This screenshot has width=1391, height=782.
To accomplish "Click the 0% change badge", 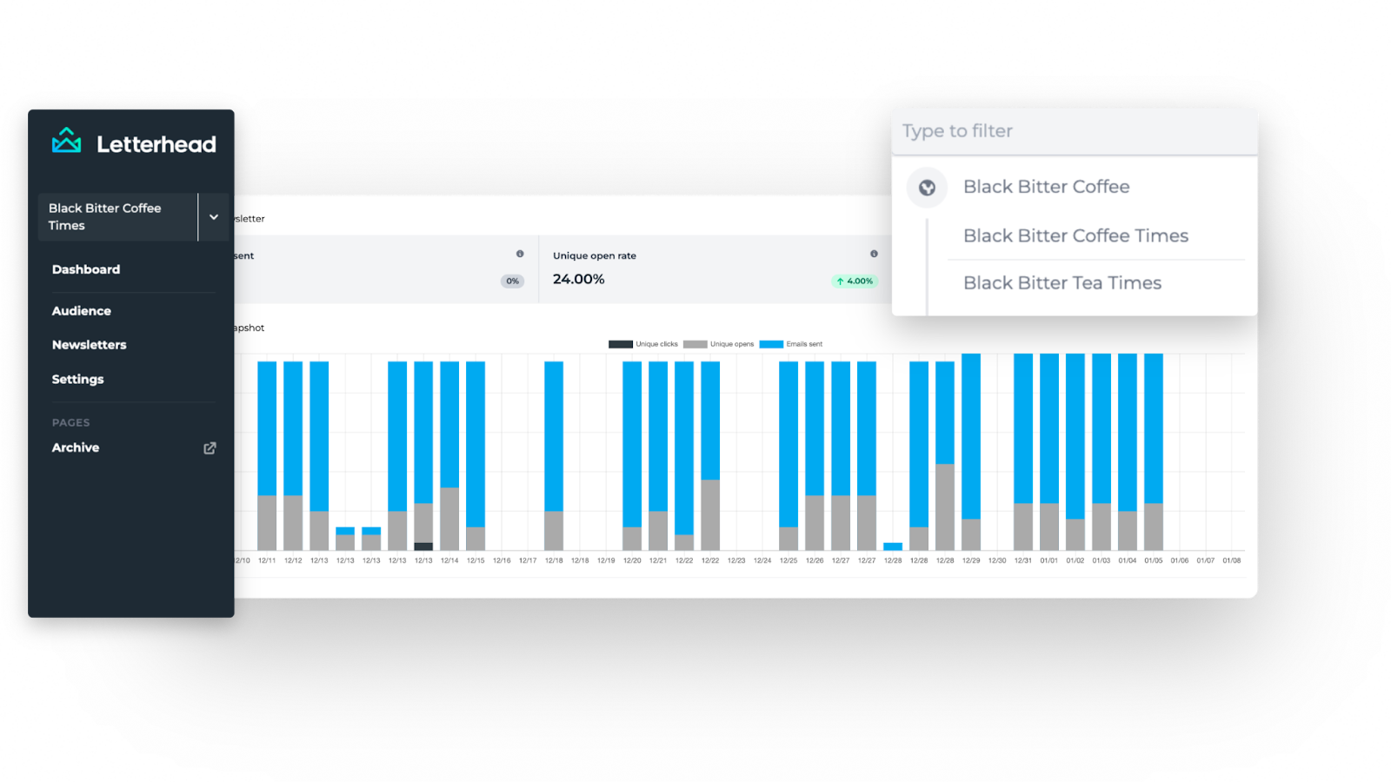I will coord(513,282).
